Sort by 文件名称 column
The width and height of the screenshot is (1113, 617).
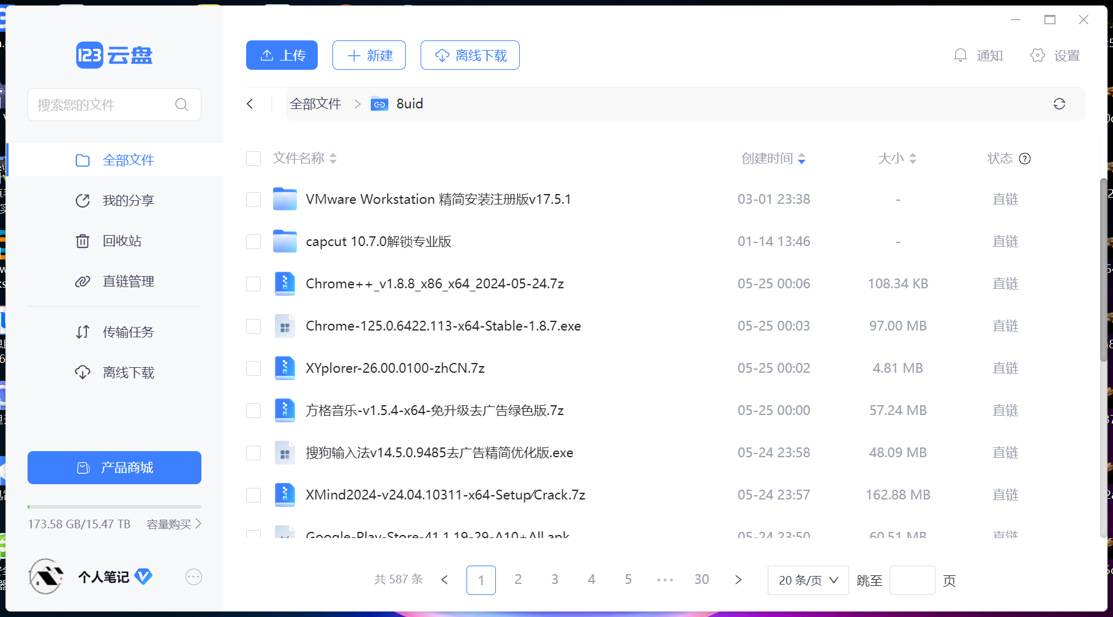305,159
